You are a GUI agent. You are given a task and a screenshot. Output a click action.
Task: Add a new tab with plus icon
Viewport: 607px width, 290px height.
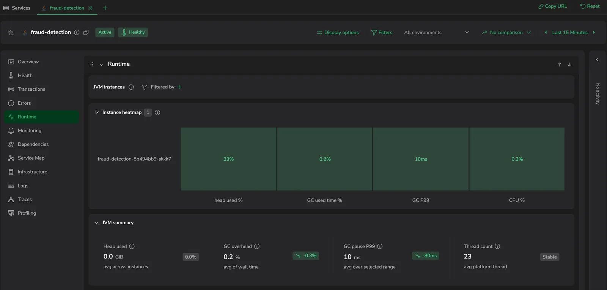pos(105,8)
